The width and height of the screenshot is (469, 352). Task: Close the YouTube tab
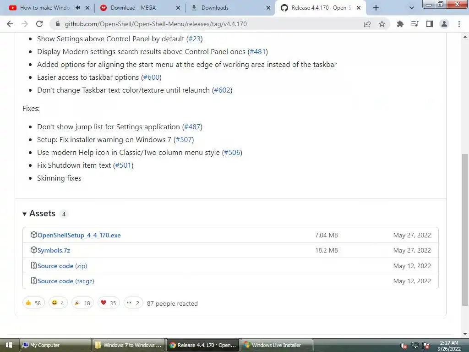tap(87, 8)
